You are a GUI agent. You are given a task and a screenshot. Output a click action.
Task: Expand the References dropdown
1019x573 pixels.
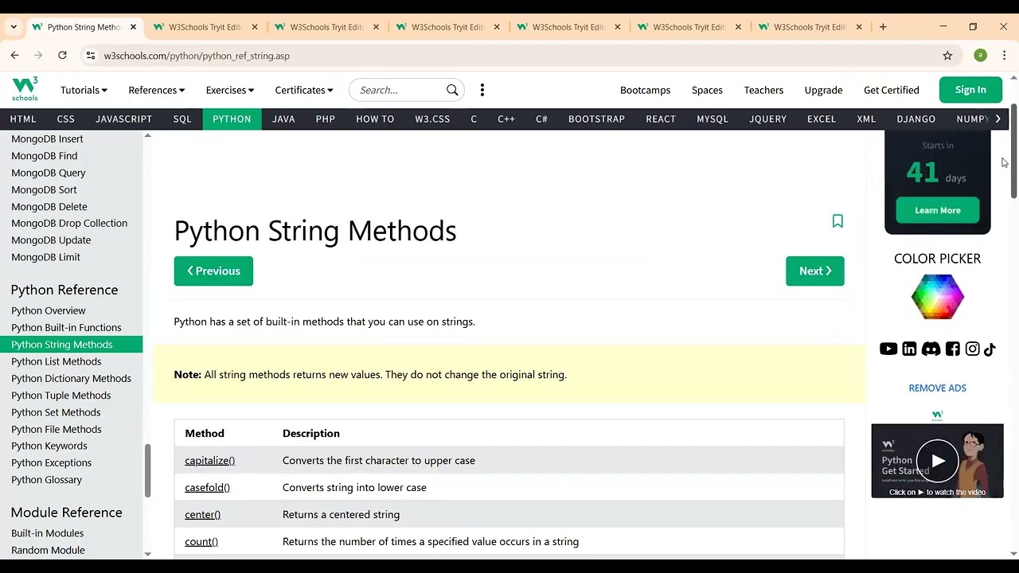(x=157, y=90)
